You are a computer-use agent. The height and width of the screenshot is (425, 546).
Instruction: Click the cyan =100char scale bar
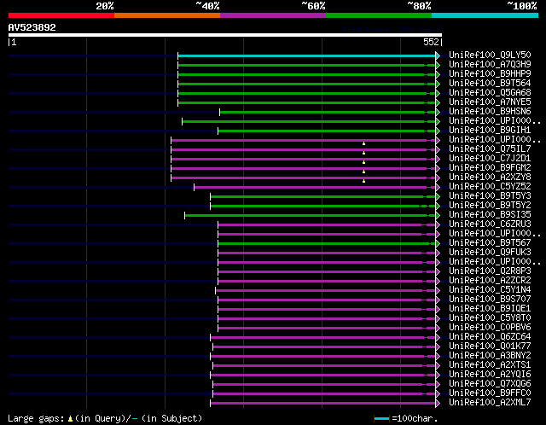coord(381,418)
